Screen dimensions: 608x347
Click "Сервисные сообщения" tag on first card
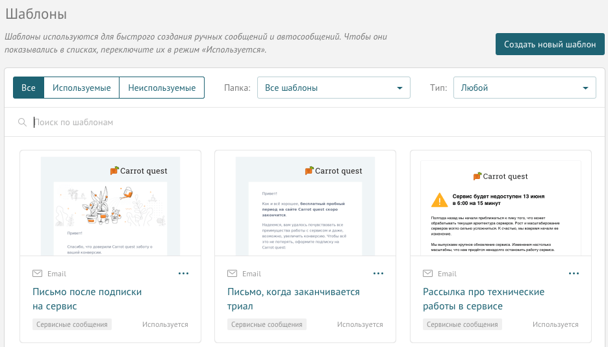pyautogui.click(x=72, y=324)
